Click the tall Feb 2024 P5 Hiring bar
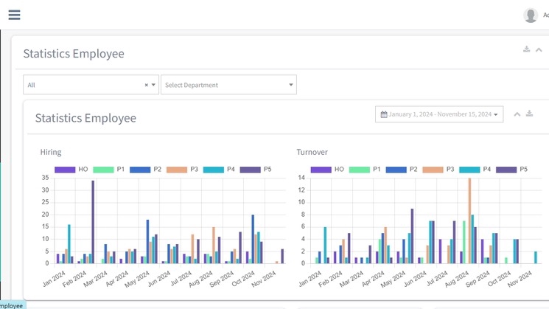 click(93, 221)
